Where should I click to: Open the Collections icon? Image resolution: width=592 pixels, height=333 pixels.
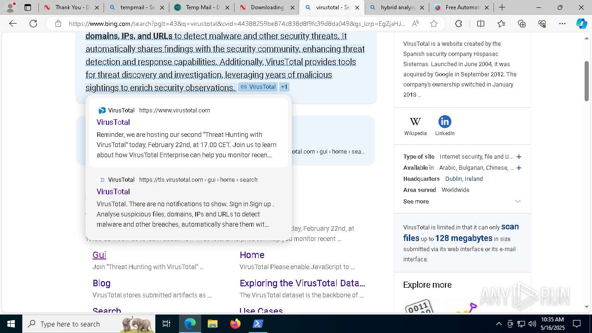(522, 24)
